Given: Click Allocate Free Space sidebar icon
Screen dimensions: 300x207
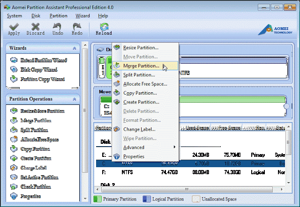Looking at the screenshot, I should 14,139.
